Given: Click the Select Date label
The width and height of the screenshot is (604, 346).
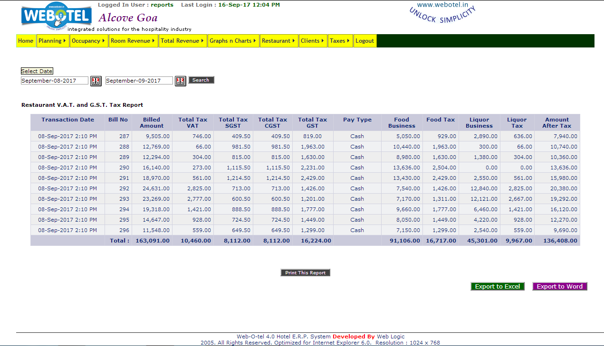Looking at the screenshot, I should (x=37, y=71).
